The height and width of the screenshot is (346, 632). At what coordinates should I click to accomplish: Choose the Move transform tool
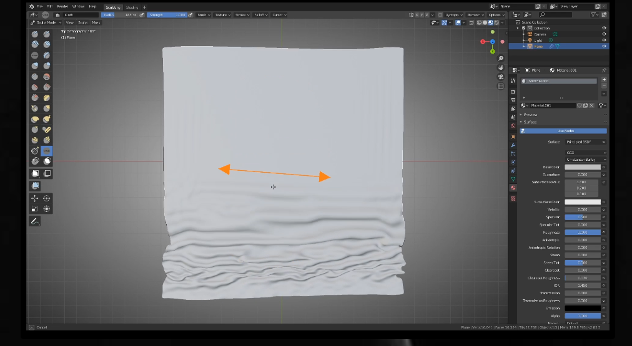[x=35, y=198]
